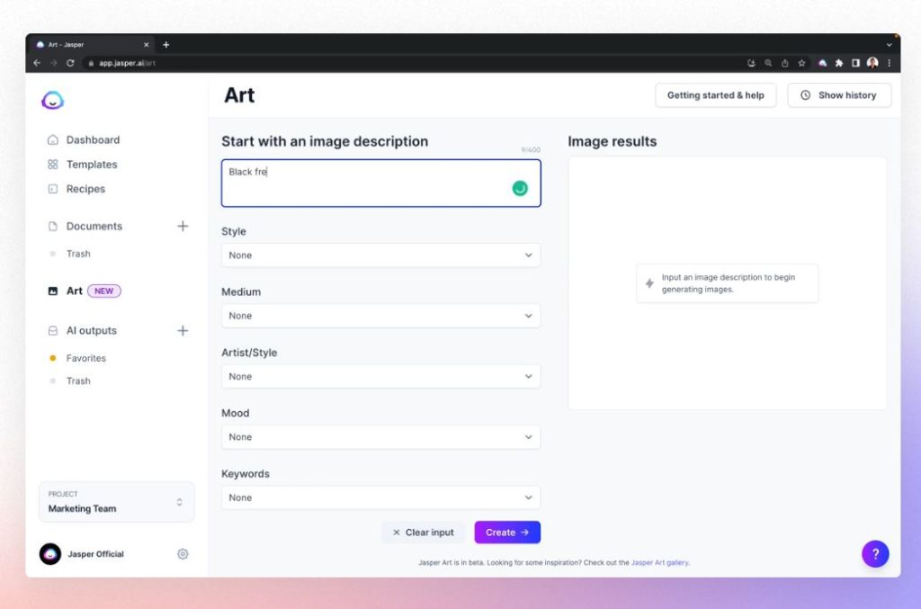Click the Show history button
Image resolution: width=921 pixels, height=609 pixels.
839,95
